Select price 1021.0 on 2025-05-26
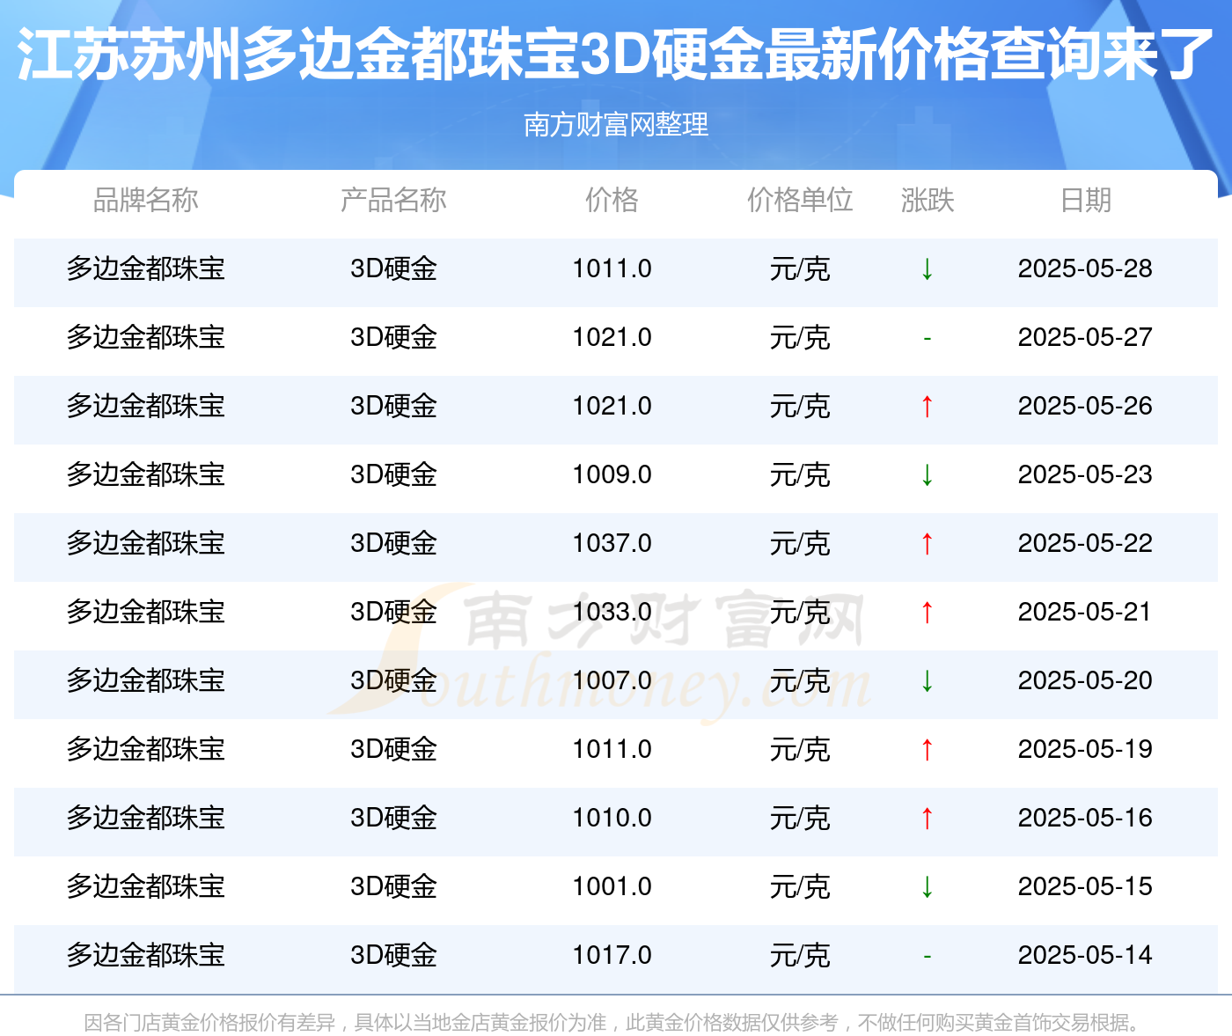The height and width of the screenshot is (1036, 1232). (x=612, y=406)
